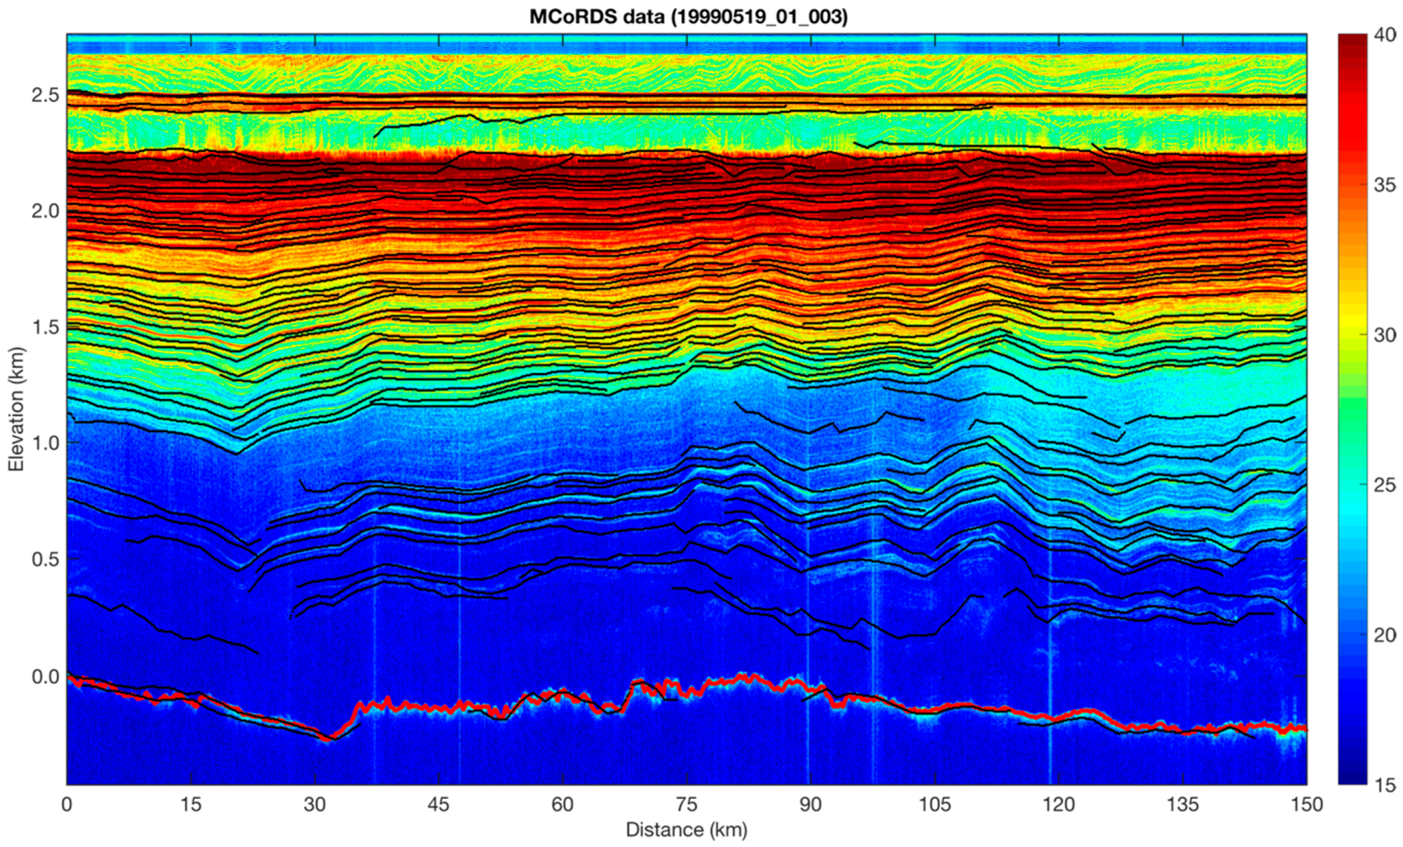Click the dark red top of colorbar
Viewport: 1403px width, 847px height.
pyautogui.click(x=1352, y=41)
